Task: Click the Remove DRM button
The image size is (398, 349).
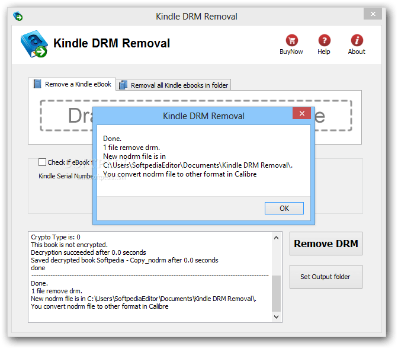Action: (326, 244)
